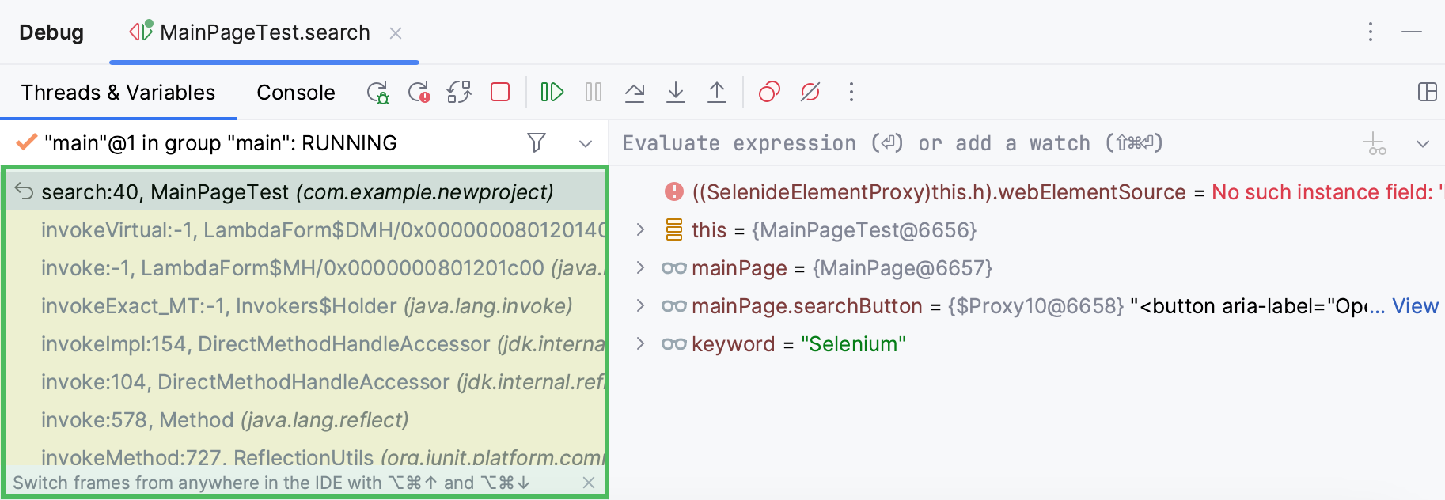Close the MainPageTest.search tab
The height and width of the screenshot is (500, 1445).
point(396,33)
